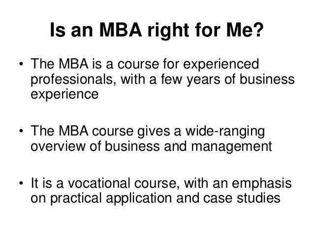Click the word 'practical' in third bullet
This screenshot has height=236, width=314.
coord(76,199)
